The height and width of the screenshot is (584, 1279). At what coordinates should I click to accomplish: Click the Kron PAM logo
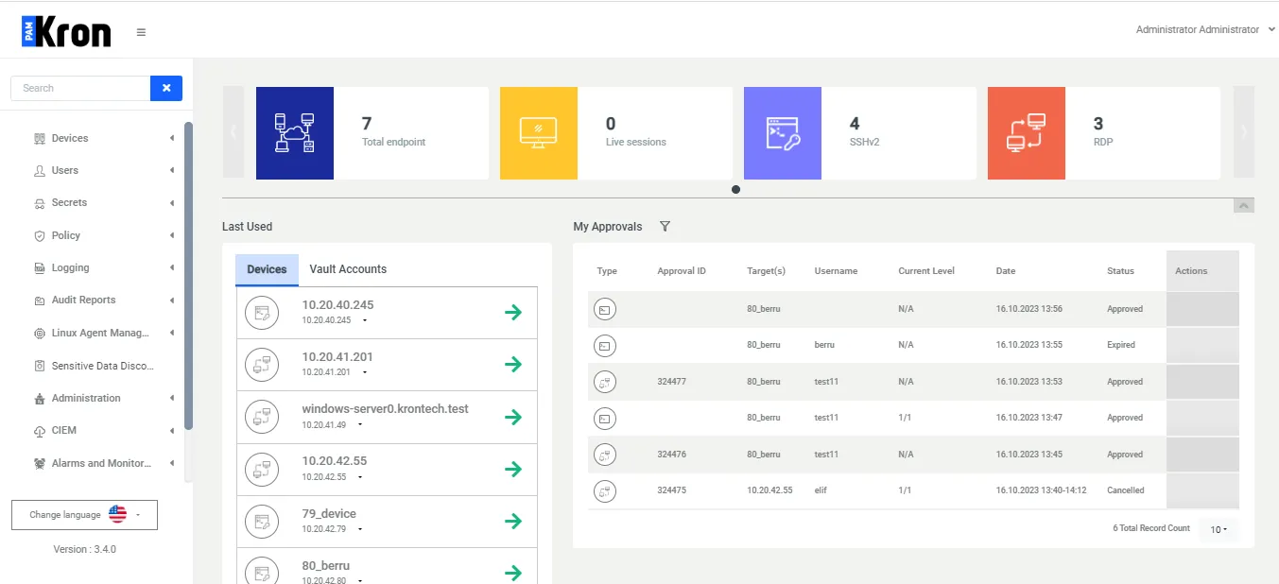[66, 31]
